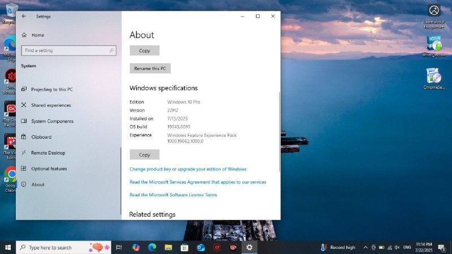The image size is (452, 254).
Task: Click the OS build 19045.6093 value
Action: (179, 127)
